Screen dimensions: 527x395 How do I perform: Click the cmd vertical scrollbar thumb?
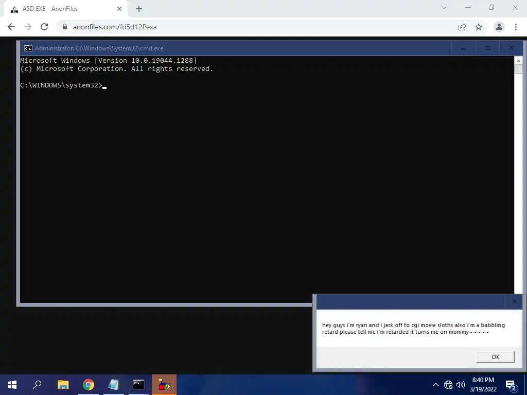[x=518, y=69]
